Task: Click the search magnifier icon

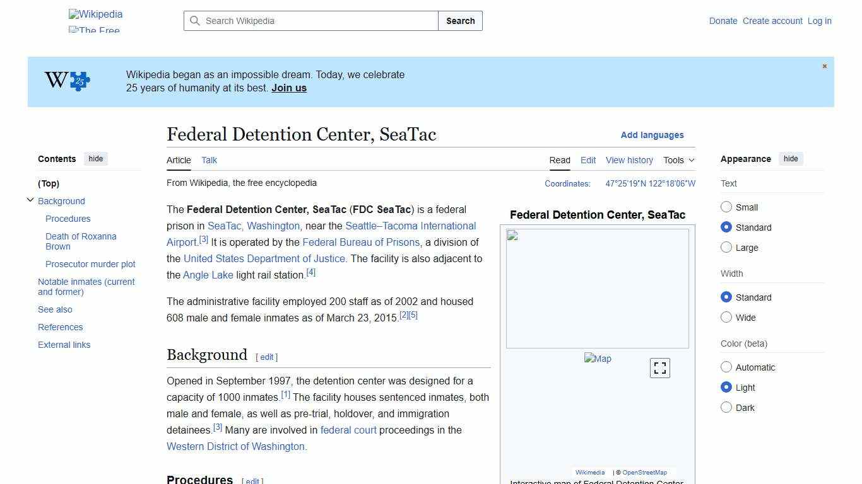Action: (x=196, y=21)
